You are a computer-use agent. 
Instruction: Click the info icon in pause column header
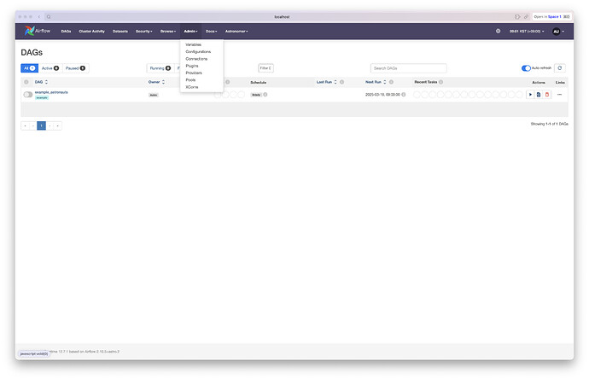[26, 82]
